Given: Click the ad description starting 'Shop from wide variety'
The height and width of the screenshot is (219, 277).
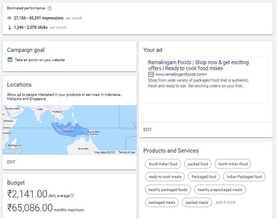Looking at the screenshot, I should point(199,83).
